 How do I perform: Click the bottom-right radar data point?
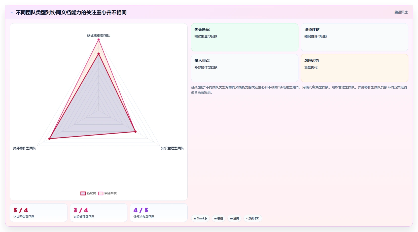135,131
